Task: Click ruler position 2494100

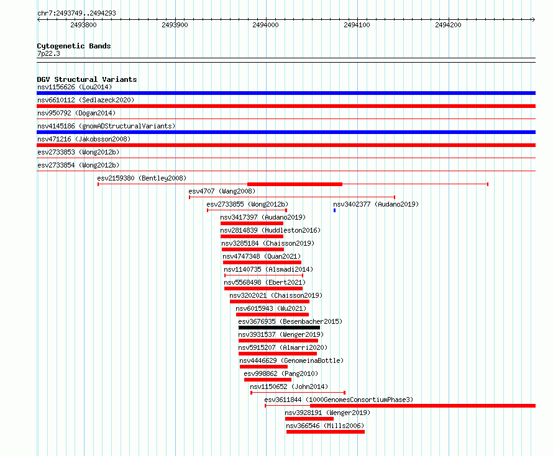Action: tap(357, 25)
